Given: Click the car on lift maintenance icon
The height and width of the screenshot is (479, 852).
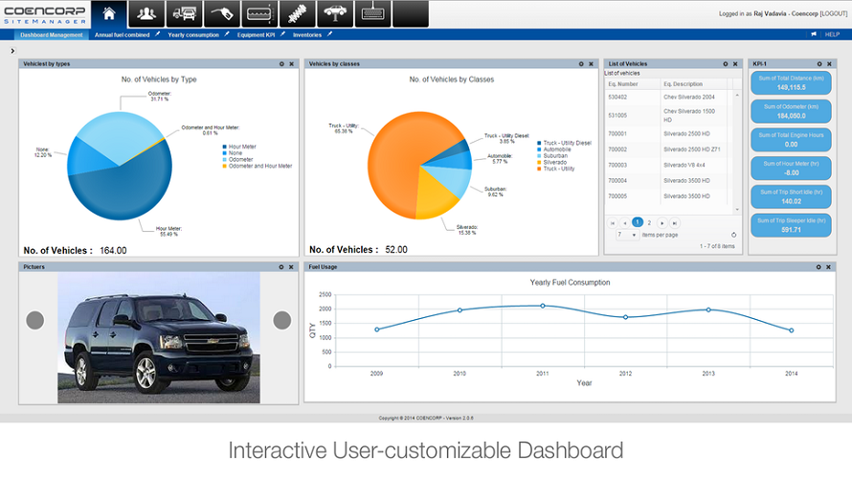Looking at the screenshot, I should tap(335, 14).
